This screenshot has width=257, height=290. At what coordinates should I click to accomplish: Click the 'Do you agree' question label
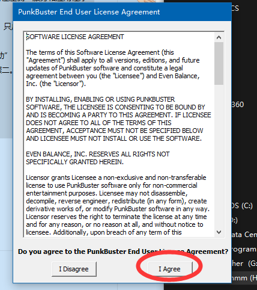coord(123,251)
